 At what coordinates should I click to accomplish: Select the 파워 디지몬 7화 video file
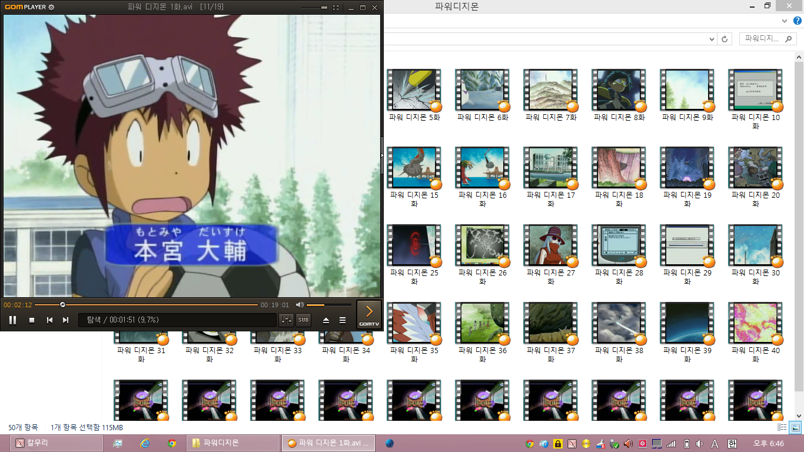pyautogui.click(x=551, y=95)
